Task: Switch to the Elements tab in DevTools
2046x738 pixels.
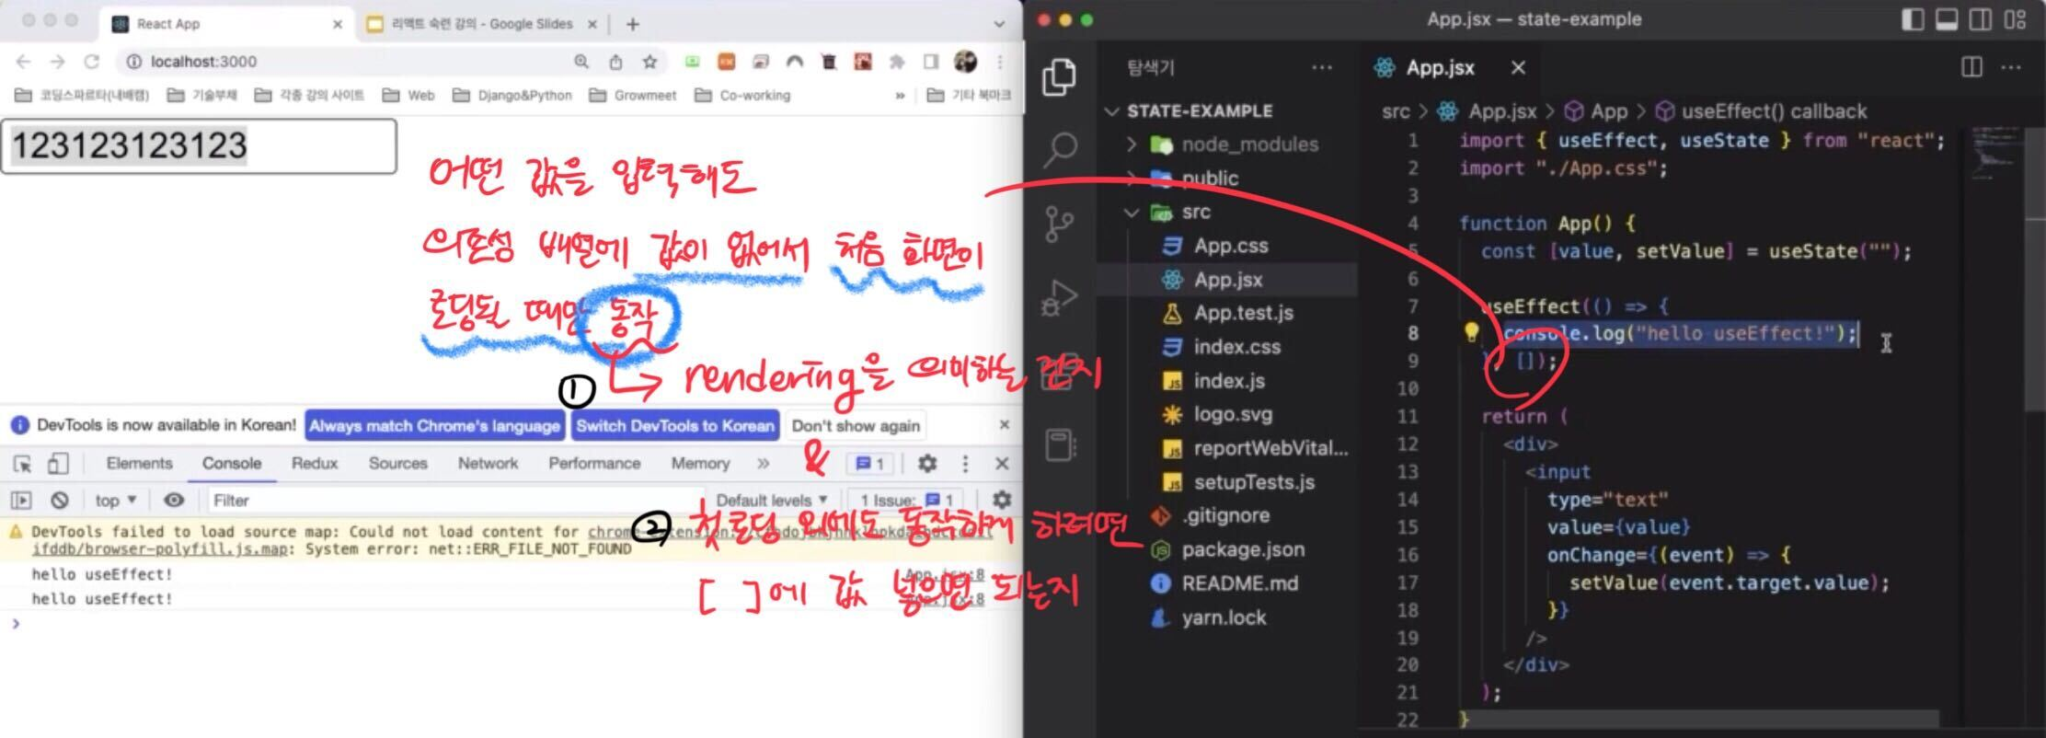Action: click(139, 464)
